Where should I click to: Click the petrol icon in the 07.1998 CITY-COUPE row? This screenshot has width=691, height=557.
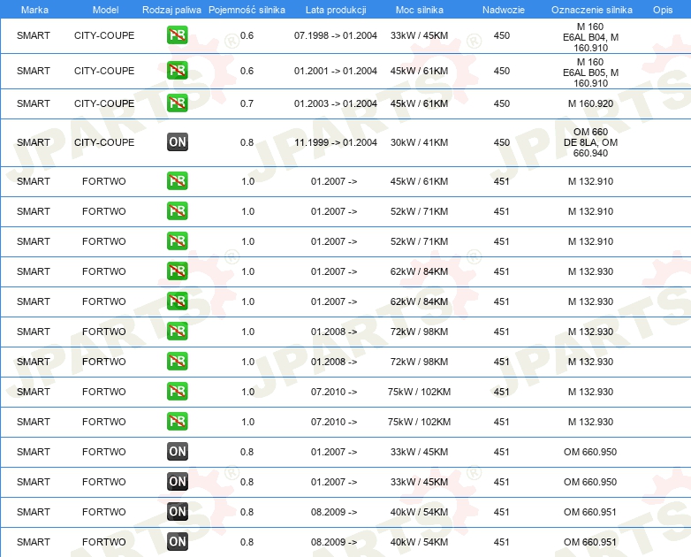tap(177, 35)
